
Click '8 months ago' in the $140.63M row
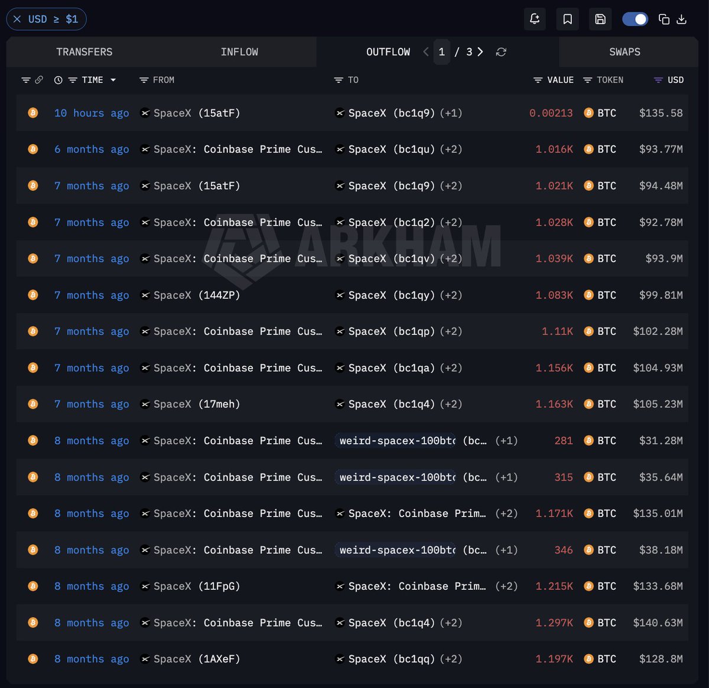click(92, 623)
